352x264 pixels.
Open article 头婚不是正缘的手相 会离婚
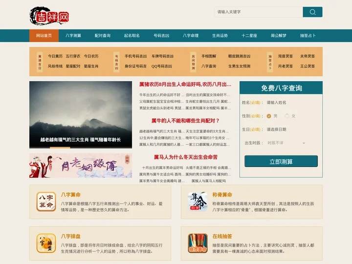point(208,168)
